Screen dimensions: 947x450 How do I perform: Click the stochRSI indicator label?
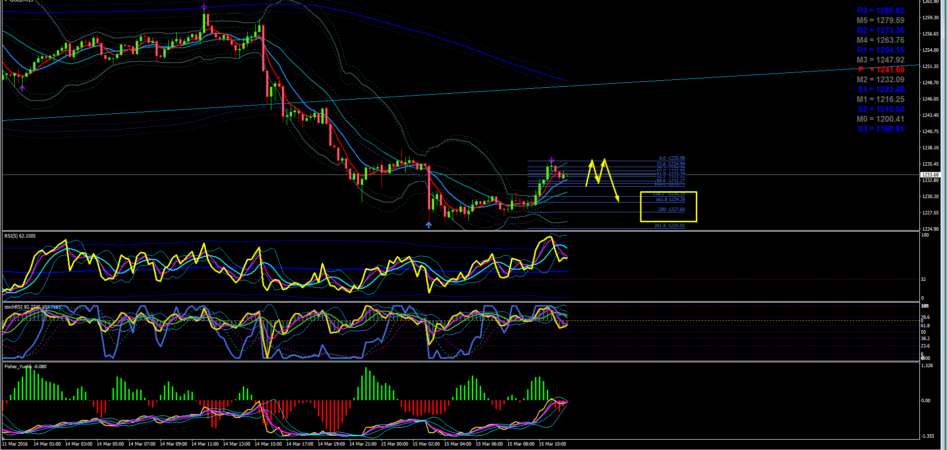pos(33,307)
